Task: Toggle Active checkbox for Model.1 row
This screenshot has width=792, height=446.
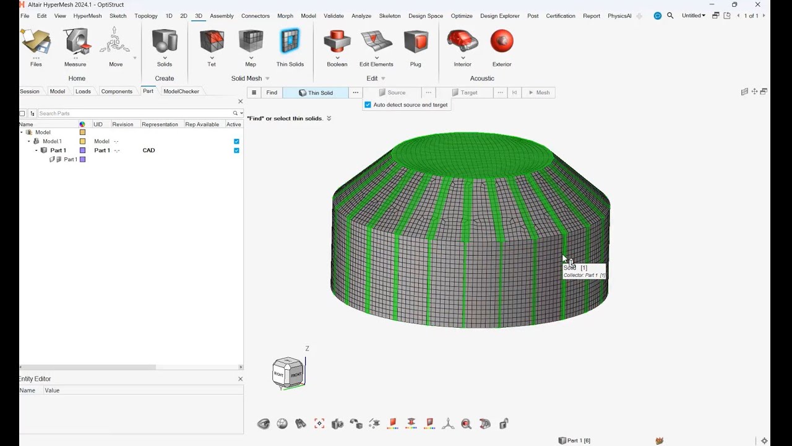Action: [236, 141]
